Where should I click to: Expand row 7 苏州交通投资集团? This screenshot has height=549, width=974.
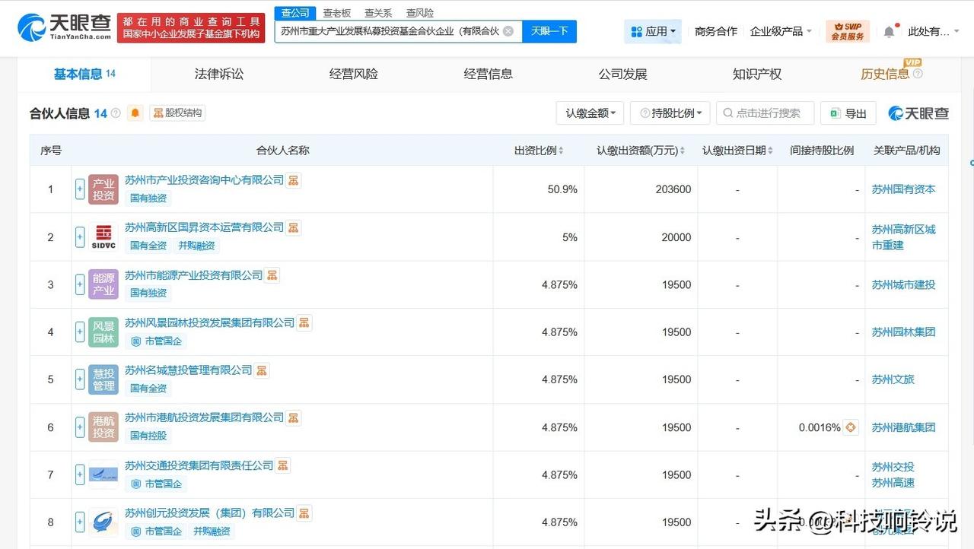click(80, 474)
